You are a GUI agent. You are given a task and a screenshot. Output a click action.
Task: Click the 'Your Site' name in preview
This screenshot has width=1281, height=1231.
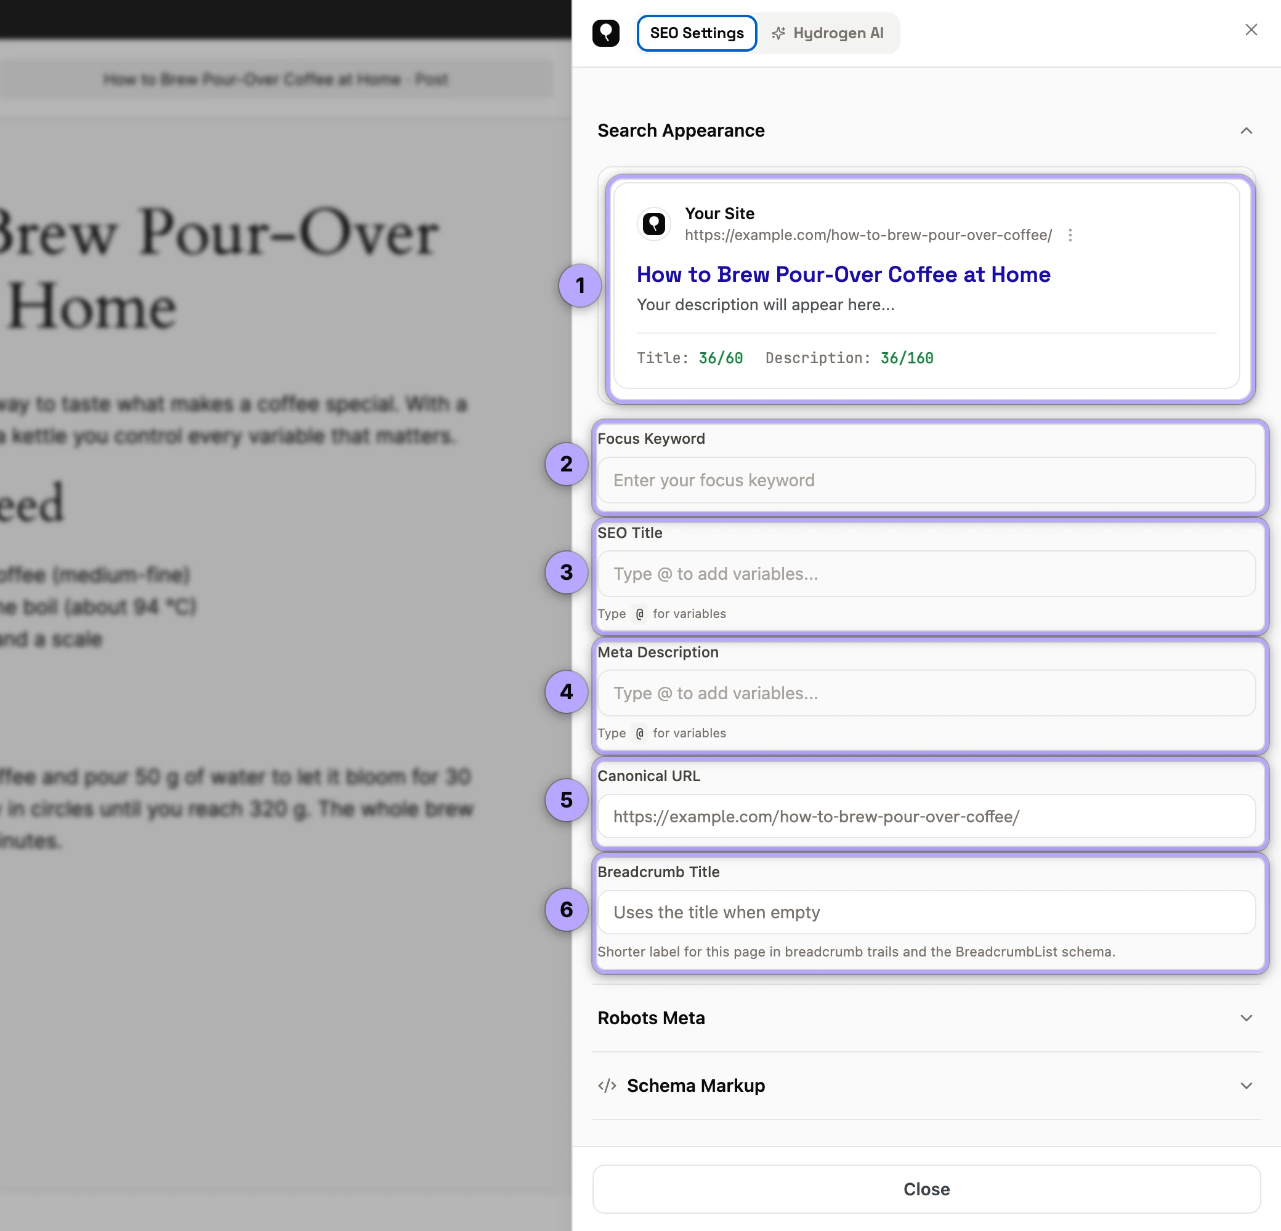(719, 214)
